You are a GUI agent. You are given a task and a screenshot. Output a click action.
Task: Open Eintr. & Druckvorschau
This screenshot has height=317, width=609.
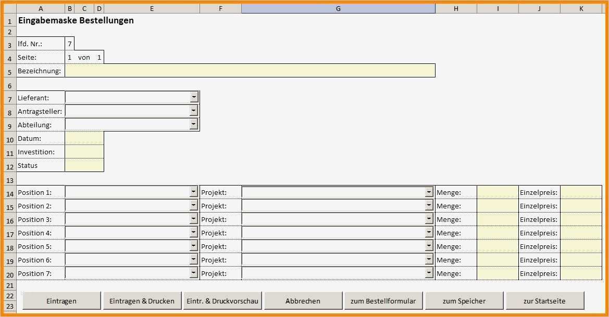tap(222, 300)
